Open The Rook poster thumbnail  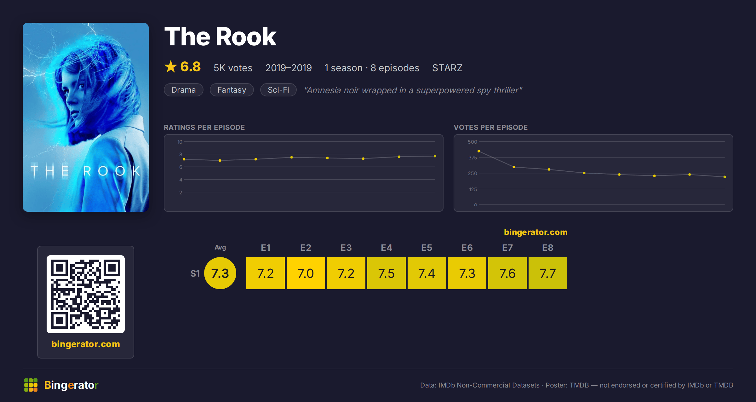86,117
